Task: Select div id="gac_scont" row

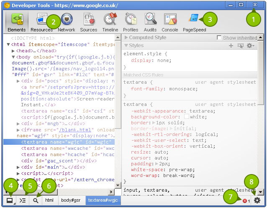Action: click(59, 161)
